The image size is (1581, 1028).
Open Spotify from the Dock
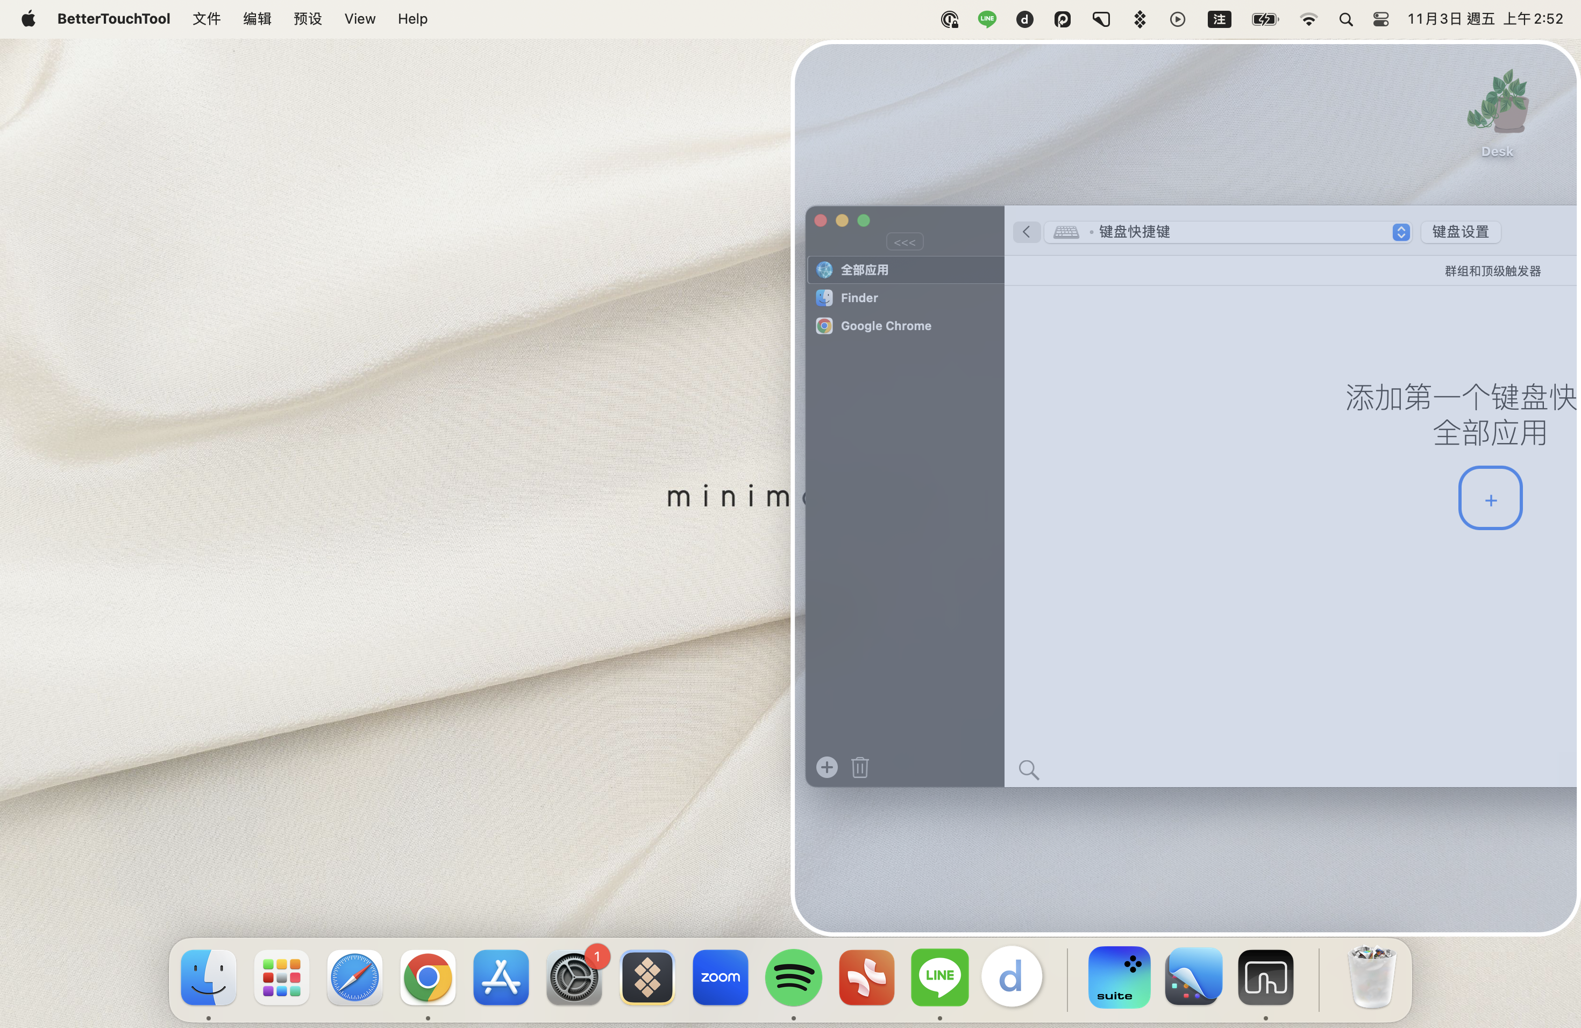(x=793, y=977)
